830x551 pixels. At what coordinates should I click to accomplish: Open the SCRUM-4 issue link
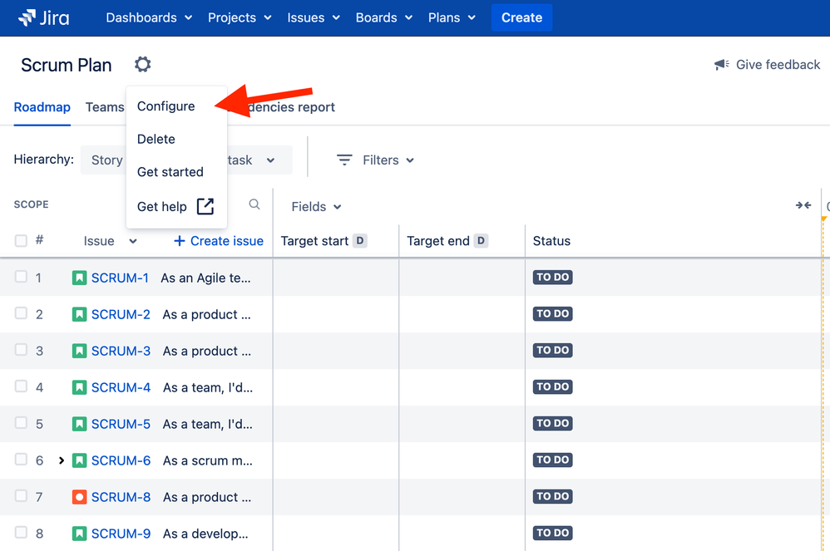click(121, 387)
